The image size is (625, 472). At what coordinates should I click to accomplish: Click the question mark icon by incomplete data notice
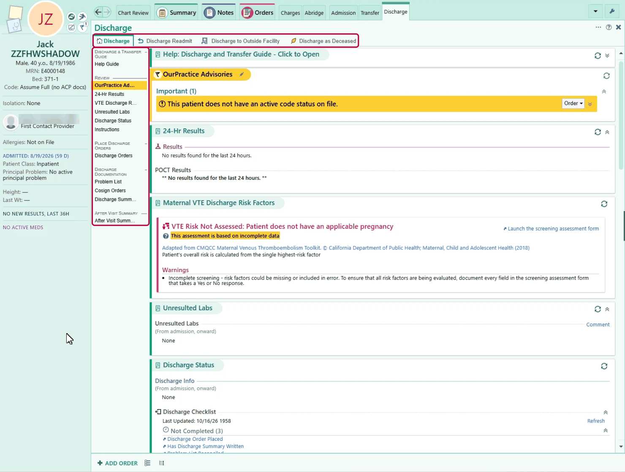[166, 236]
